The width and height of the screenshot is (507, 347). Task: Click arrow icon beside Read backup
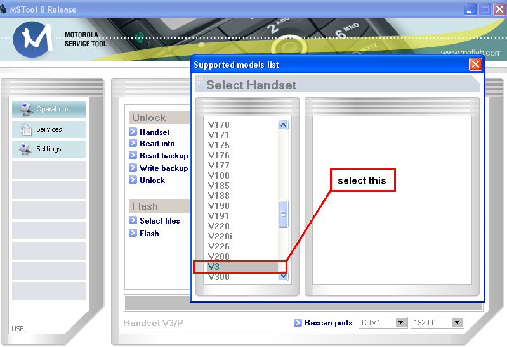[x=133, y=155]
